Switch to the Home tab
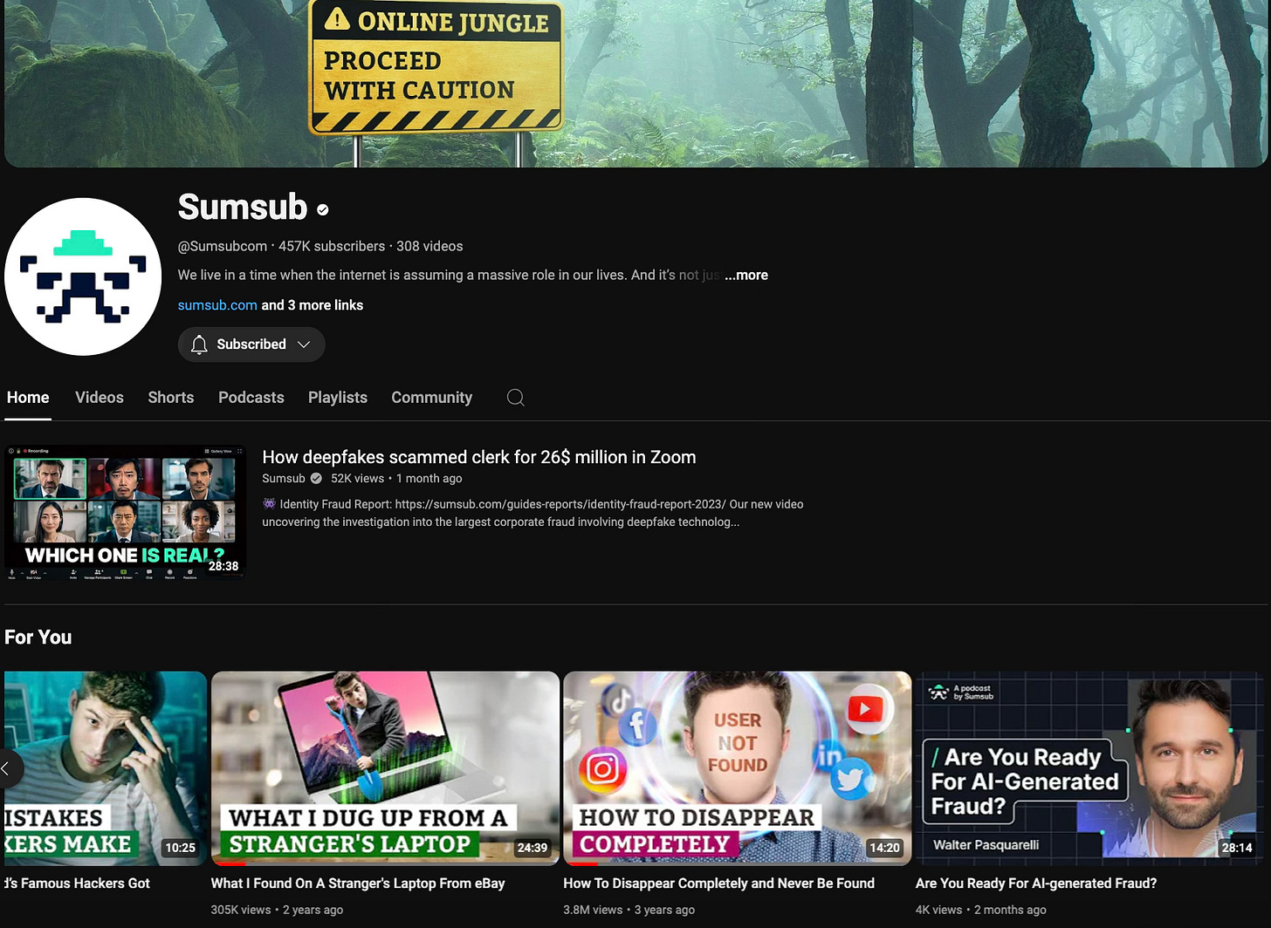 pyautogui.click(x=28, y=398)
